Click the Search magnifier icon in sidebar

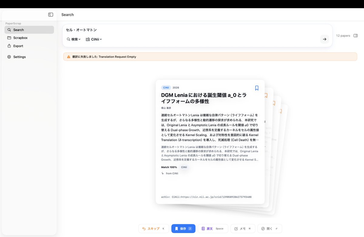point(9,30)
